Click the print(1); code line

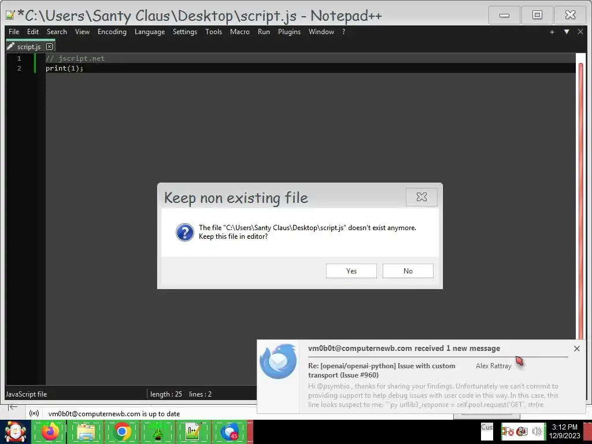(64, 68)
